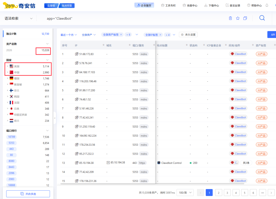Open the 充值中心 menu
276x199 pixels.
190,5
